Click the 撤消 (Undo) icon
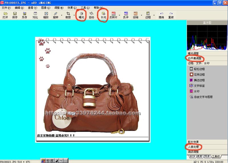228x163 pixels. [x=161, y=15]
